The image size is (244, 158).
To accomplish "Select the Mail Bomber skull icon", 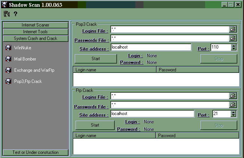I will point(8,59).
